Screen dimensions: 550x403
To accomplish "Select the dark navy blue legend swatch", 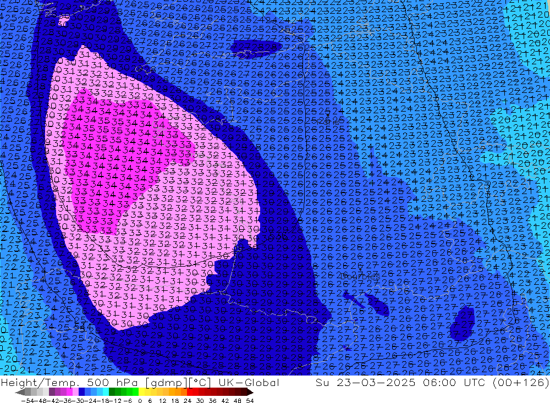I will pyautogui.click(x=81, y=393).
